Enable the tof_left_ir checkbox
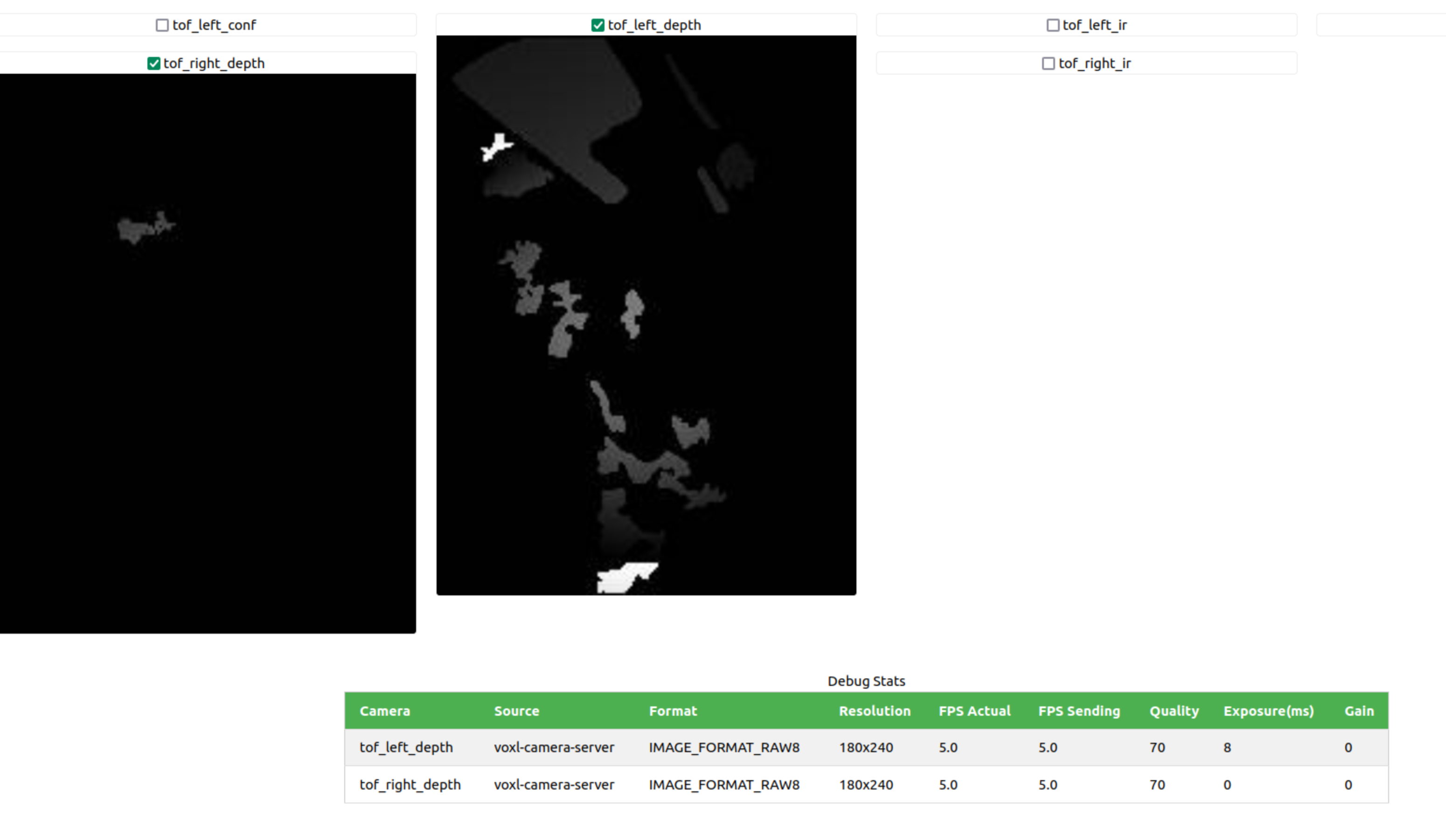The width and height of the screenshot is (1446, 824). 1052,25
